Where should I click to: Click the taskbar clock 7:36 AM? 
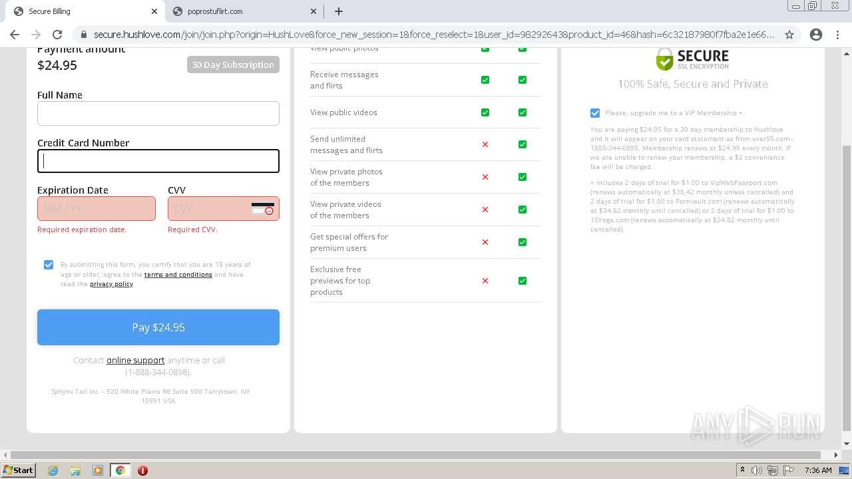click(818, 470)
